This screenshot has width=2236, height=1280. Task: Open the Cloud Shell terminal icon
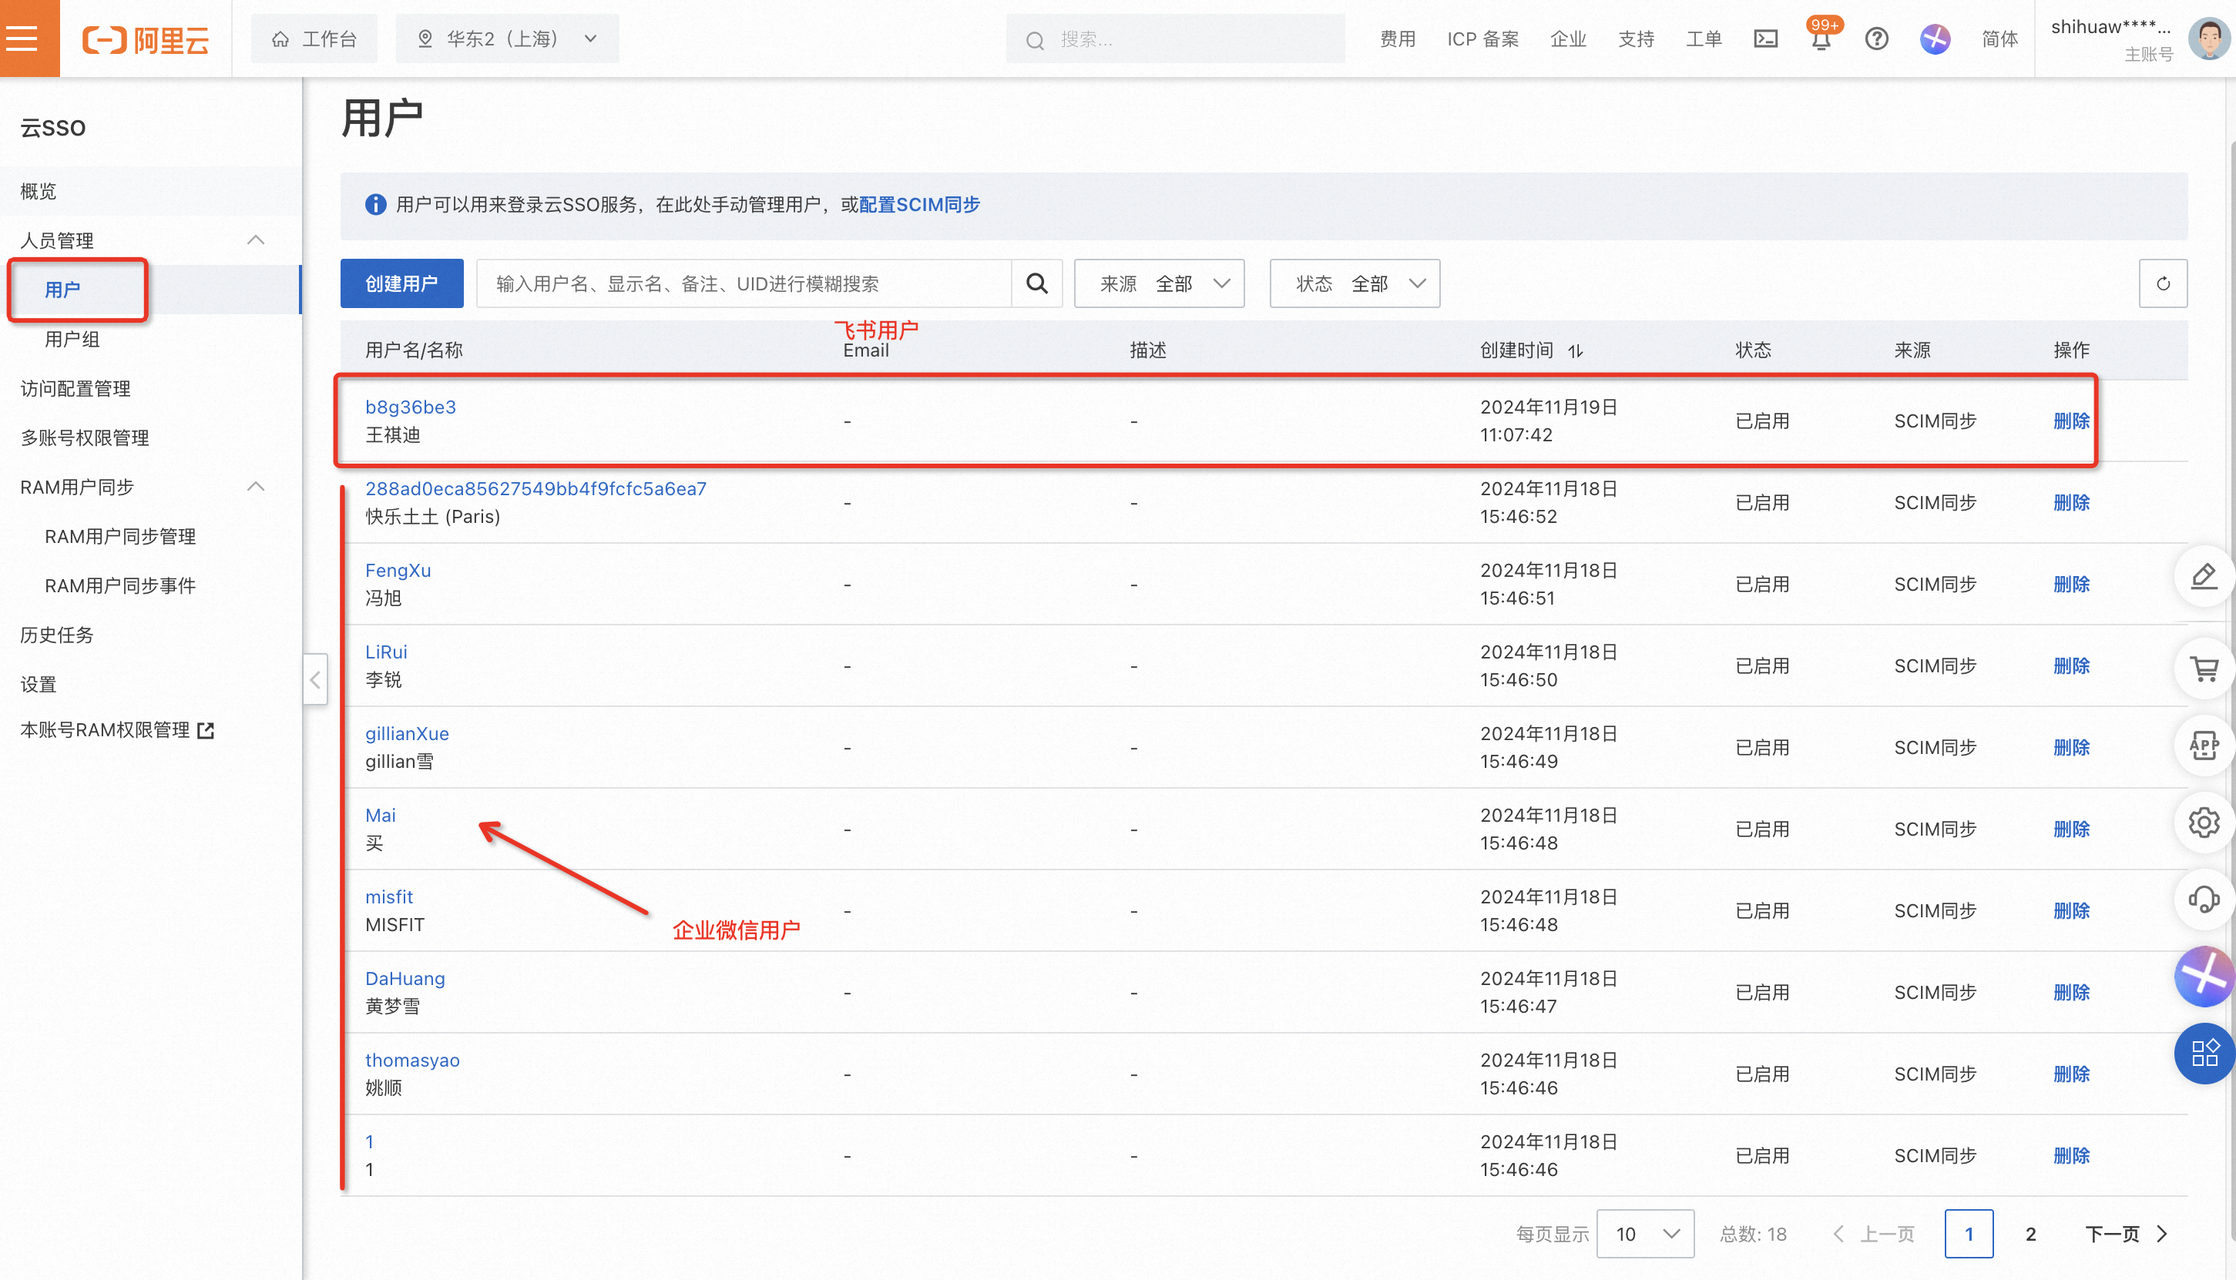point(1764,39)
